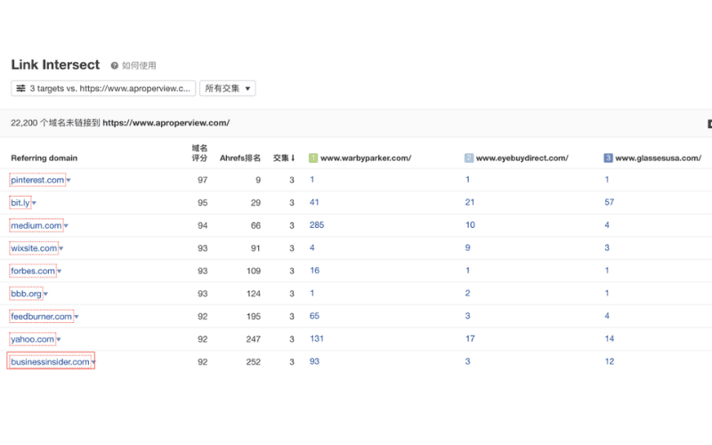The image size is (712, 445).
Task: Click Ahrefs rank 252 in businessinsider.com row
Action: pyautogui.click(x=254, y=362)
